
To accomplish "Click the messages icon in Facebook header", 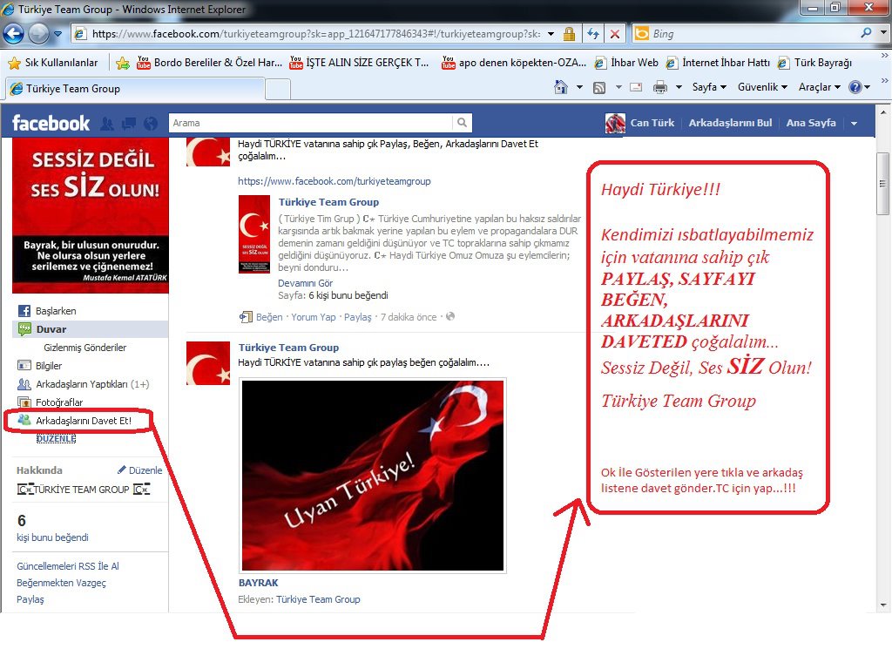I will pos(129,124).
